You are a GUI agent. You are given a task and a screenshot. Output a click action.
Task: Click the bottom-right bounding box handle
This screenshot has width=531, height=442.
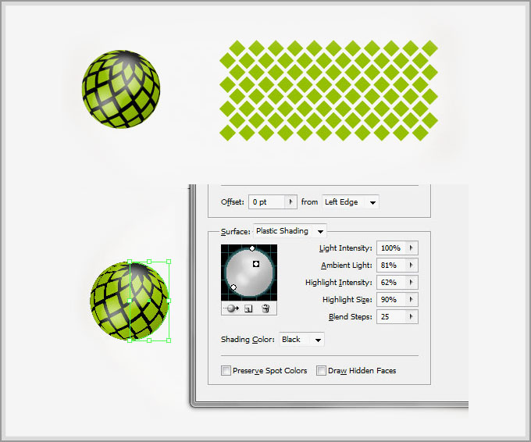169,340
